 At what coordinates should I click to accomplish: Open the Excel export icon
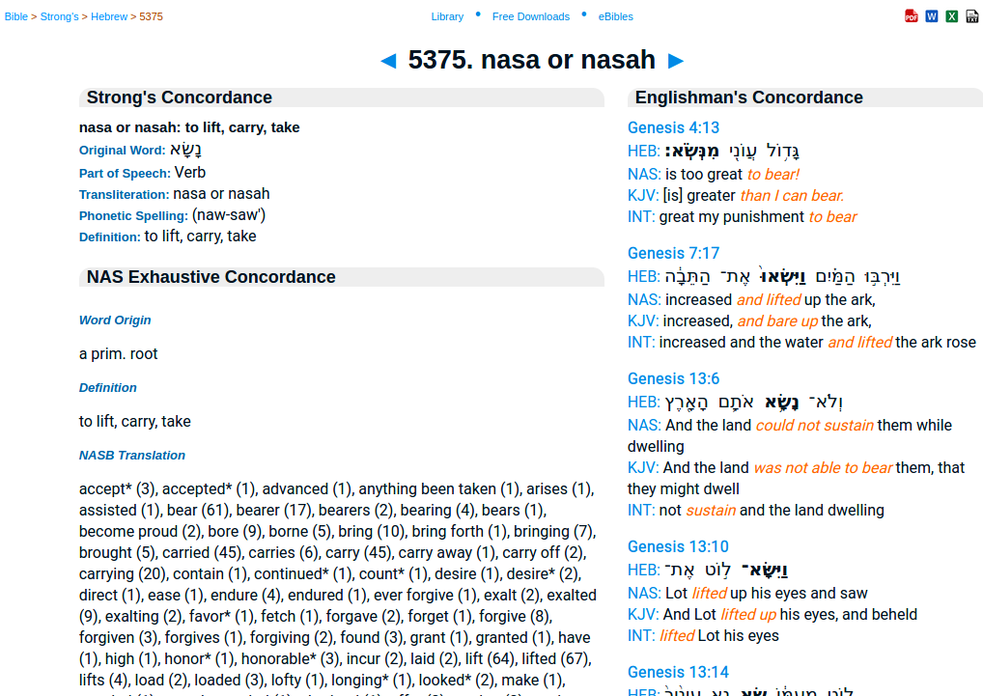point(952,16)
